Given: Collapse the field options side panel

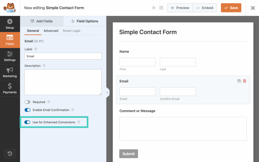Looking at the screenshot, I should point(107,93).
